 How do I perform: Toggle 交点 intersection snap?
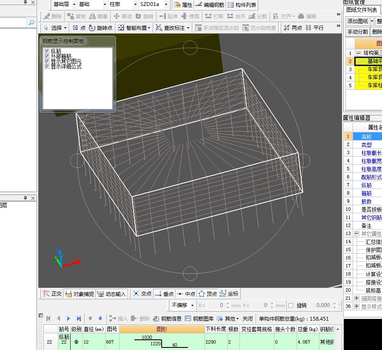click(x=143, y=294)
